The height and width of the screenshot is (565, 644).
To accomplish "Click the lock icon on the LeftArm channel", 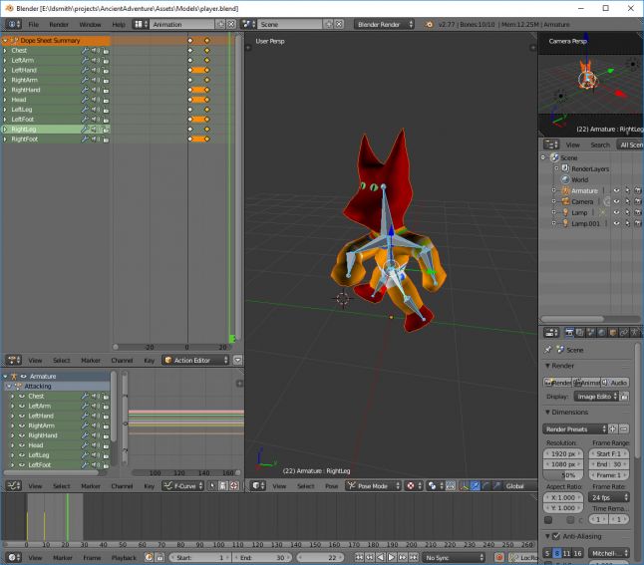I will pos(105,60).
